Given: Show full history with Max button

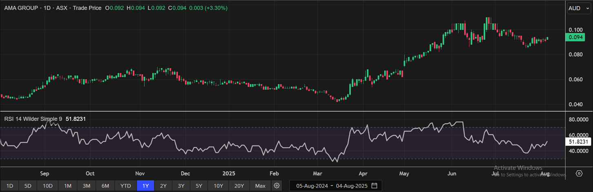Looking at the screenshot, I should coord(260,186).
